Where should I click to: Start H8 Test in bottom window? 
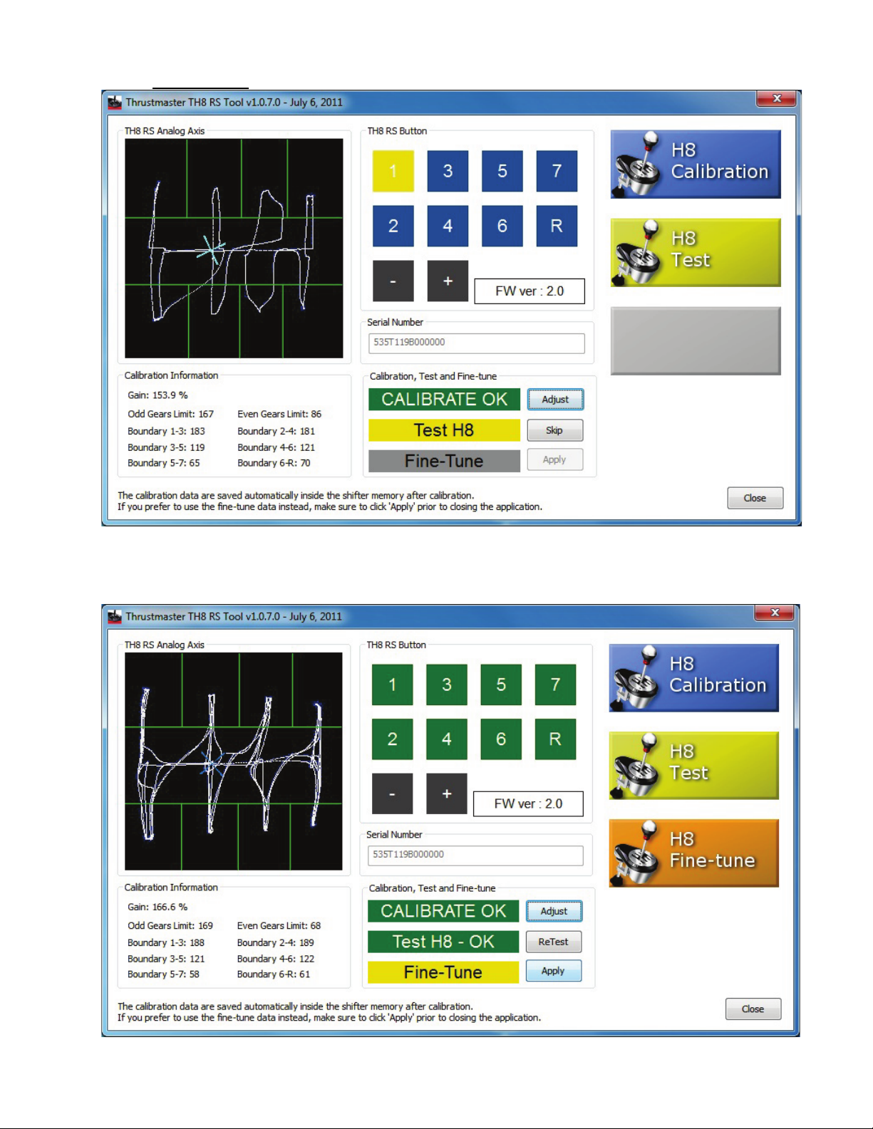(694, 766)
